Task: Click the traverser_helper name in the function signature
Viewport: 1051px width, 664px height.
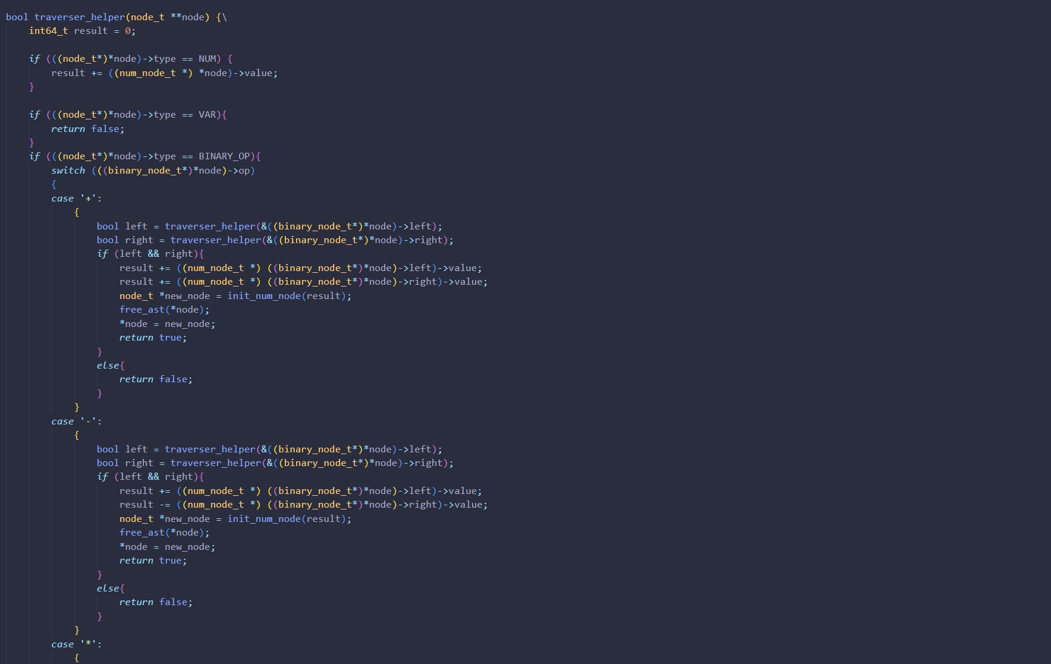Action: coord(80,17)
